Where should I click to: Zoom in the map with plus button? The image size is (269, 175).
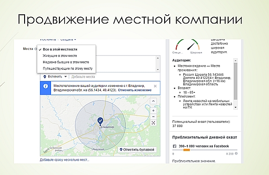153,111
